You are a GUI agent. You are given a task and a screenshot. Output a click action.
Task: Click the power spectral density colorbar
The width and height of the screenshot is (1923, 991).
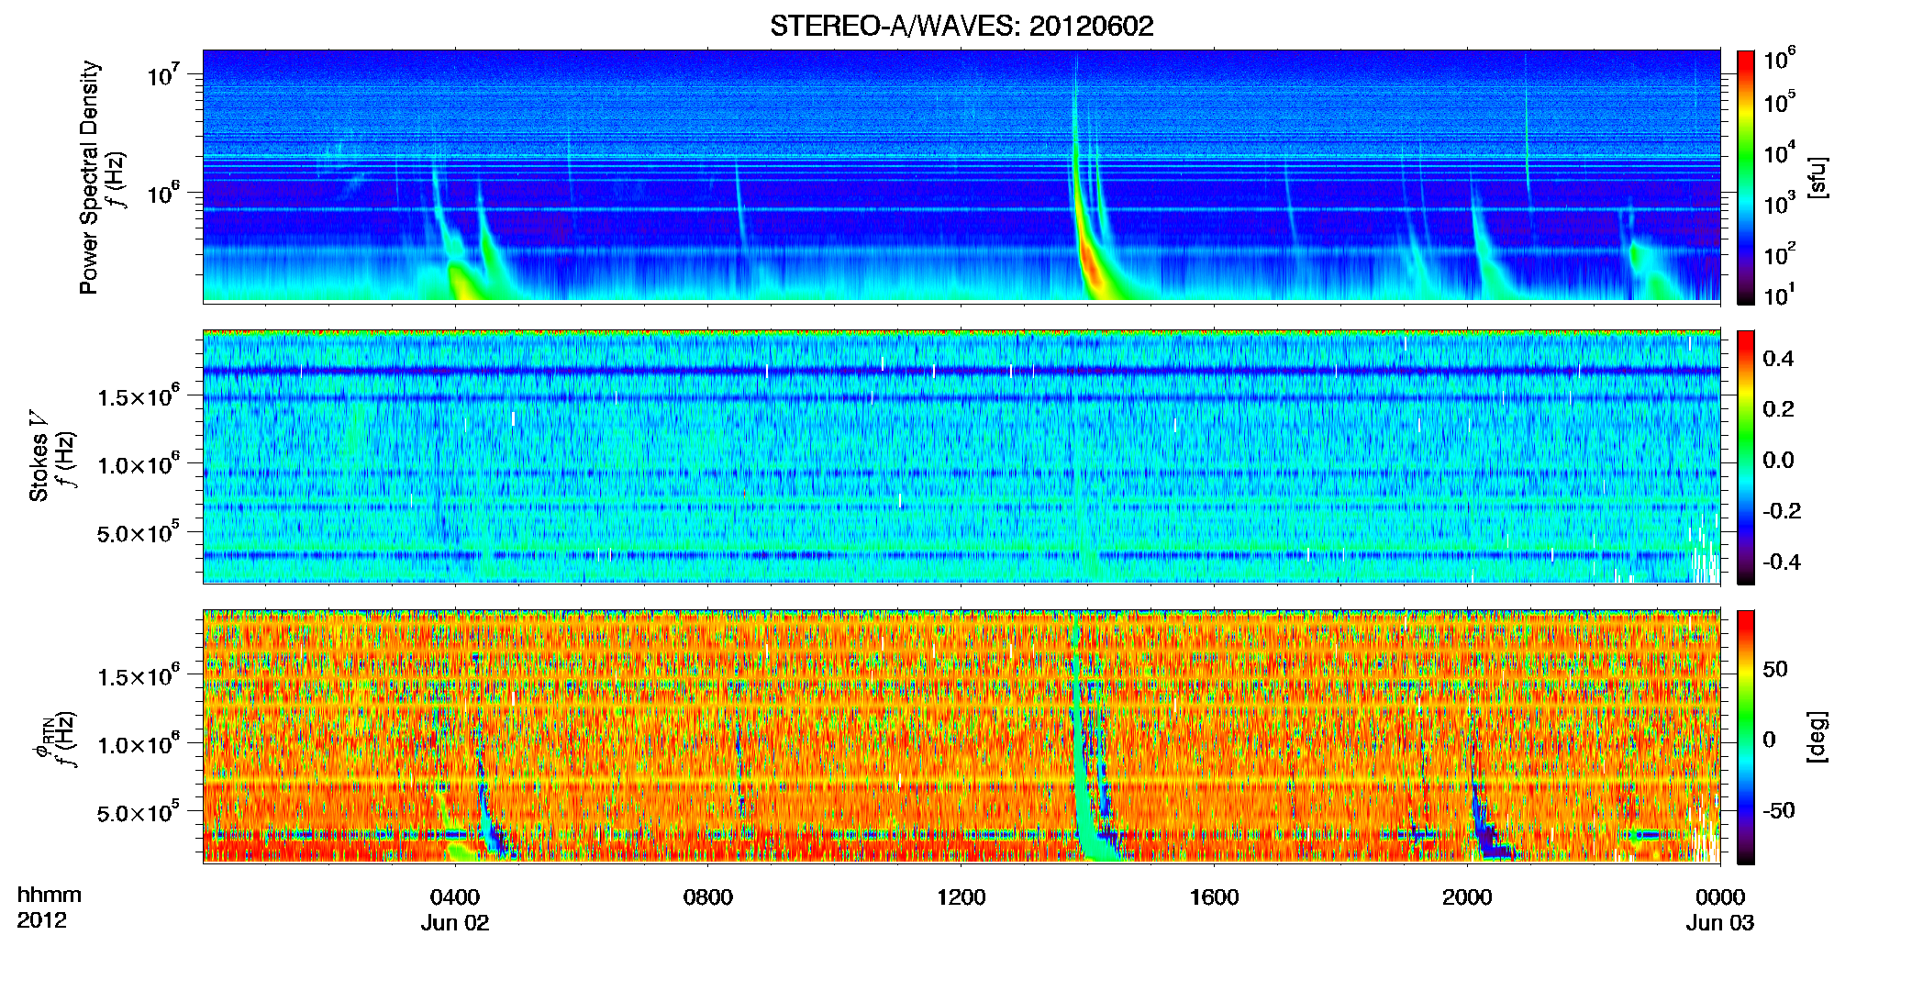tap(1746, 177)
